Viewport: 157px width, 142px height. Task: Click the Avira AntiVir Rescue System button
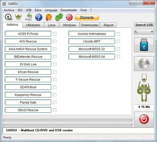[28, 49]
